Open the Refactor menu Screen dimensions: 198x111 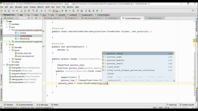(x=41, y=7)
